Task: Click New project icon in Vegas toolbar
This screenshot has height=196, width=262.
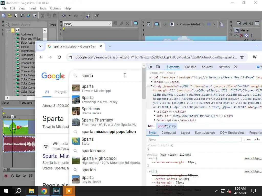Action: [x=4, y=16]
